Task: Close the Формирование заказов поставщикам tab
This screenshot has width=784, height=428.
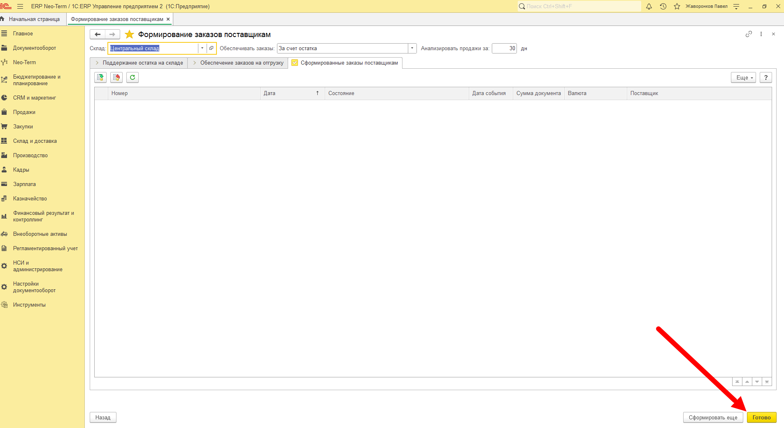Action: [168, 19]
